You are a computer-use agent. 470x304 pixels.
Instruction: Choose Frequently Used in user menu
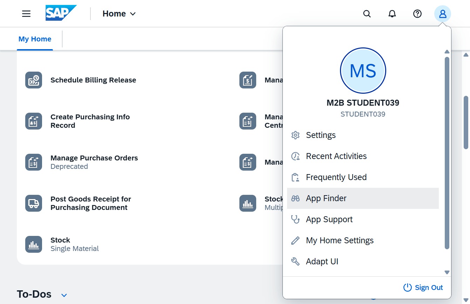[x=363, y=177]
